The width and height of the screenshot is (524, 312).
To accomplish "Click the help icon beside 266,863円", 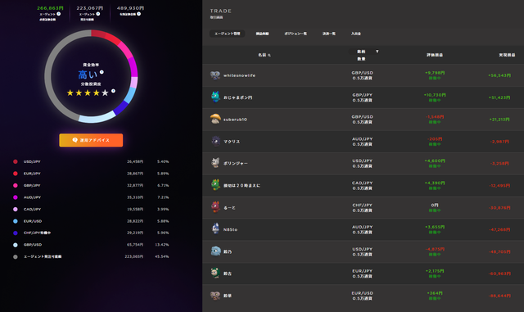I will [x=58, y=14].
